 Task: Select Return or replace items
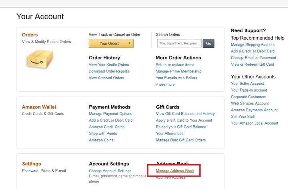coord(175,65)
